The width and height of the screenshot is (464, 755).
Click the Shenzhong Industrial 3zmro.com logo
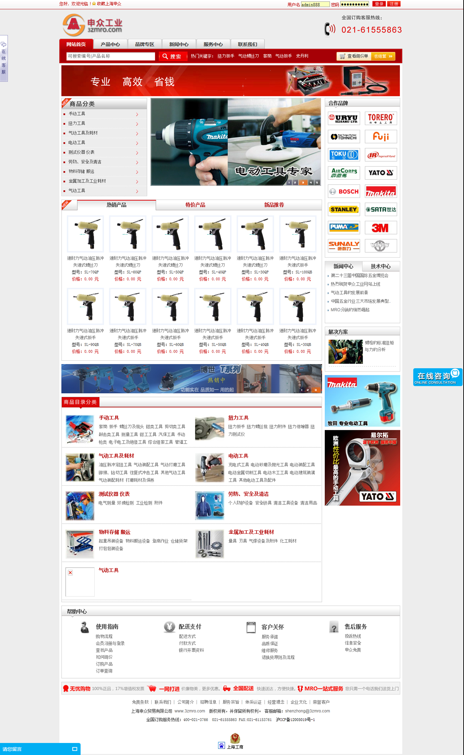(x=92, y=25)
